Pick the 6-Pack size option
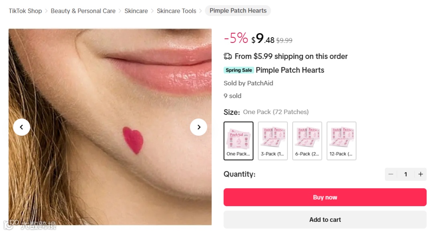Screen dimensions: 433x233 click(307, 141)
